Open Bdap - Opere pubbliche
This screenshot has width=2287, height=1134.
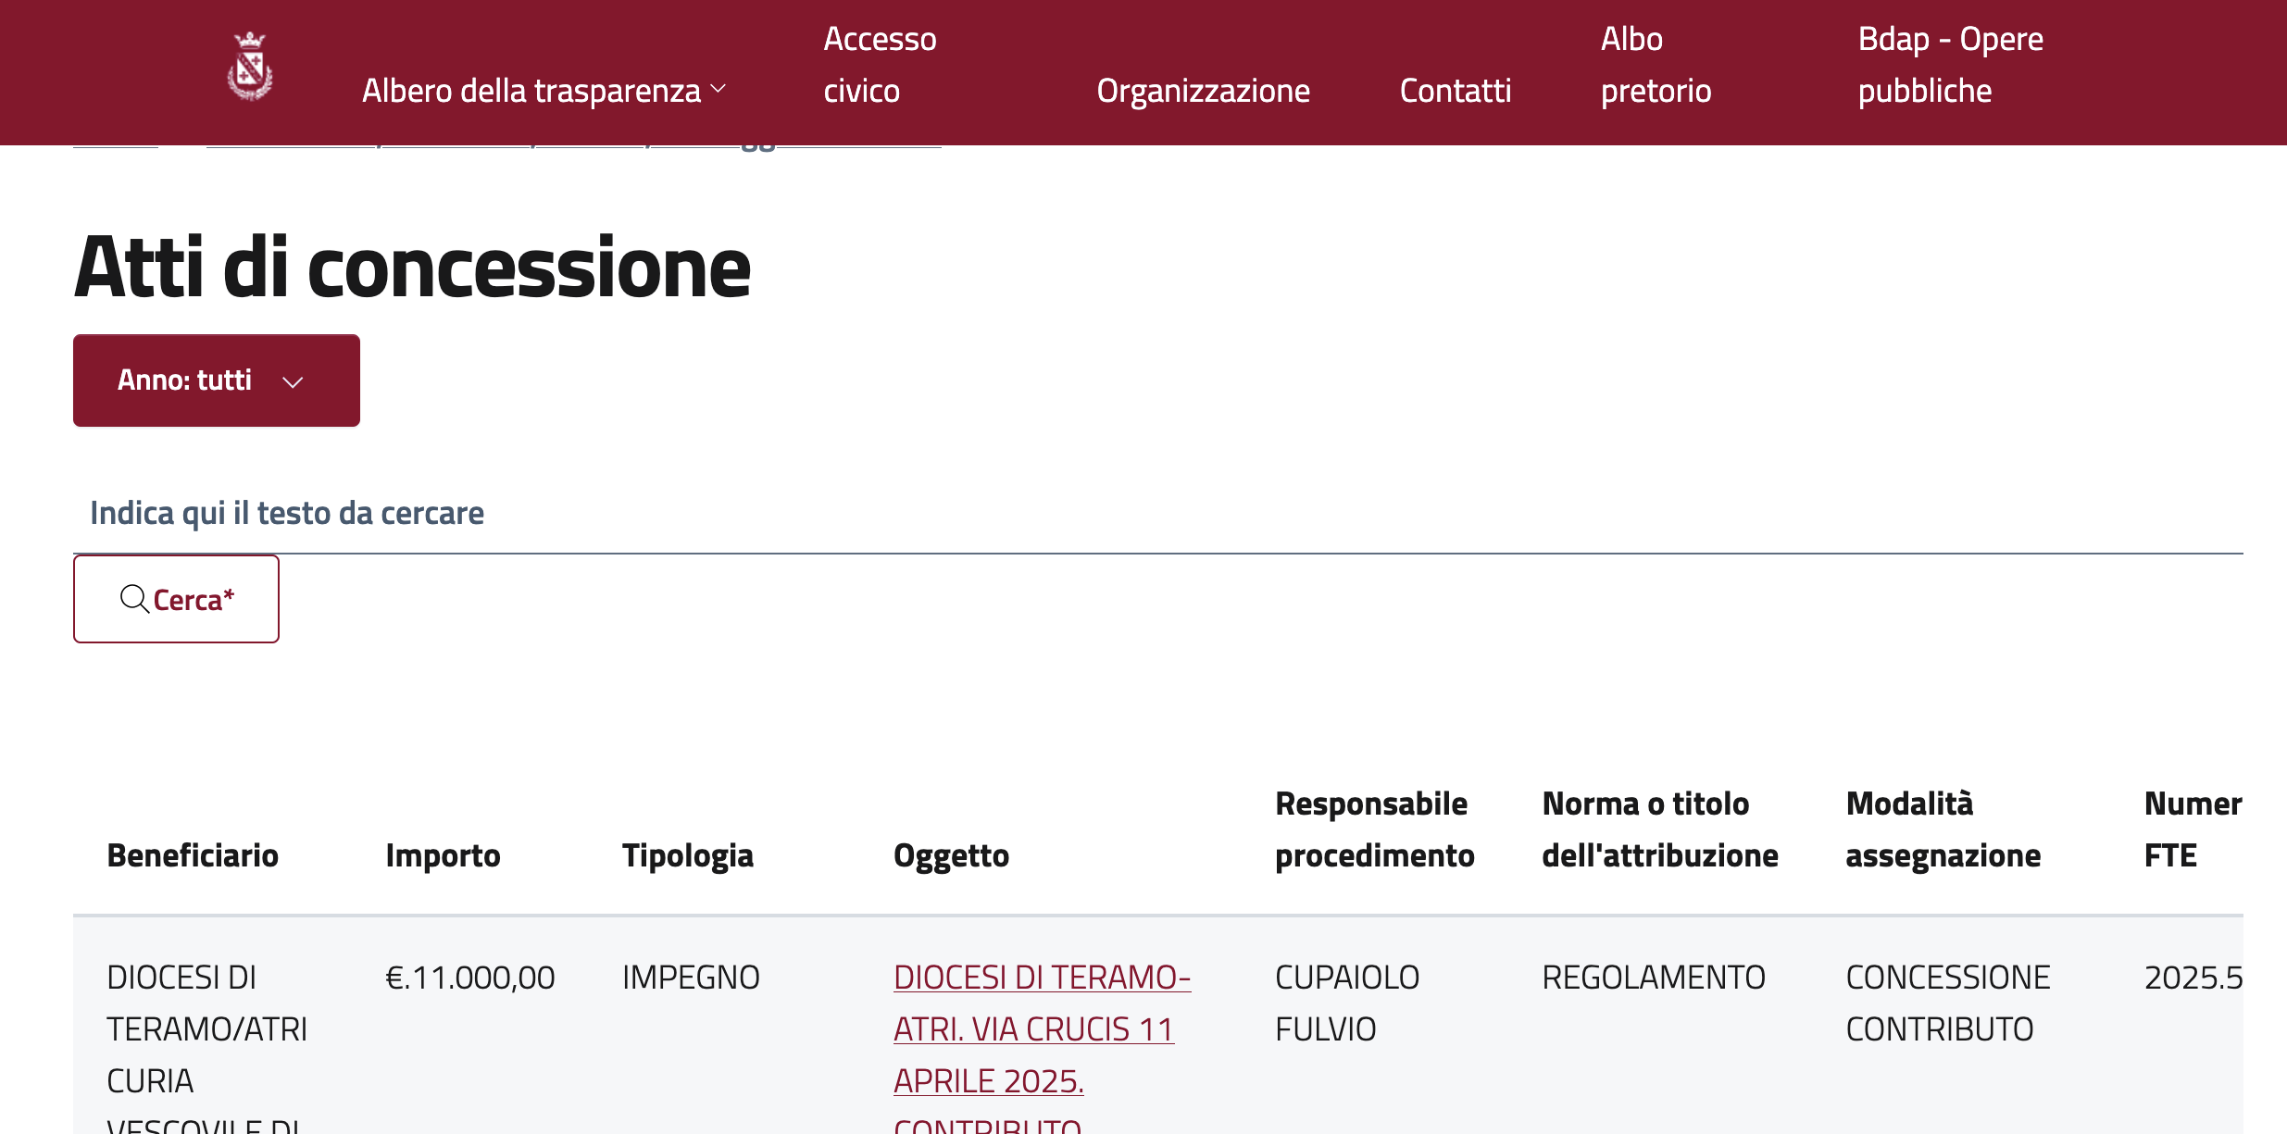[1950, 64]
